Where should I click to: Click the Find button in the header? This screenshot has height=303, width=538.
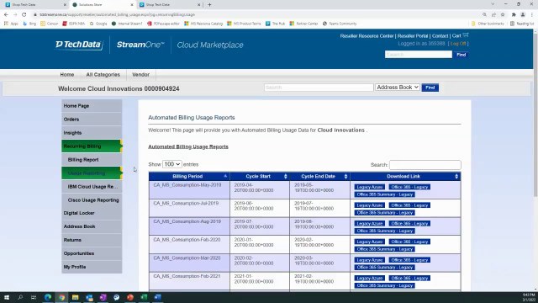(x=462, y=55)
